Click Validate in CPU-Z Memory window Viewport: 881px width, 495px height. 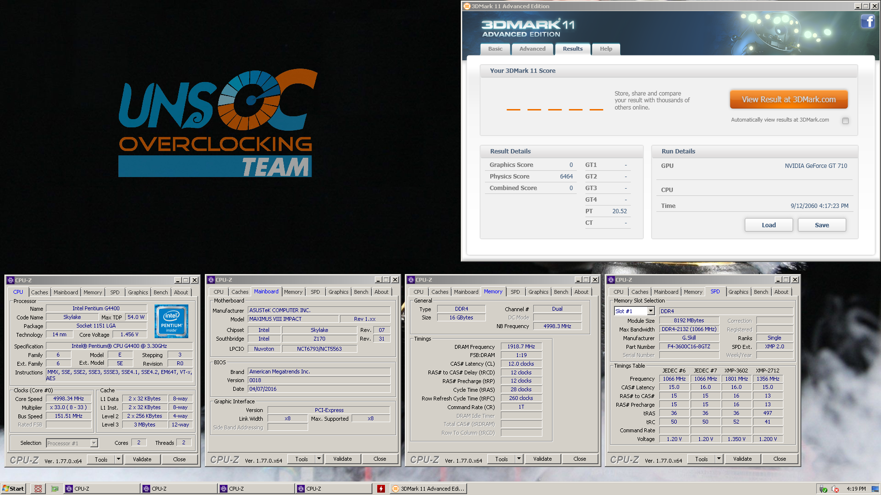click(542, 459)
